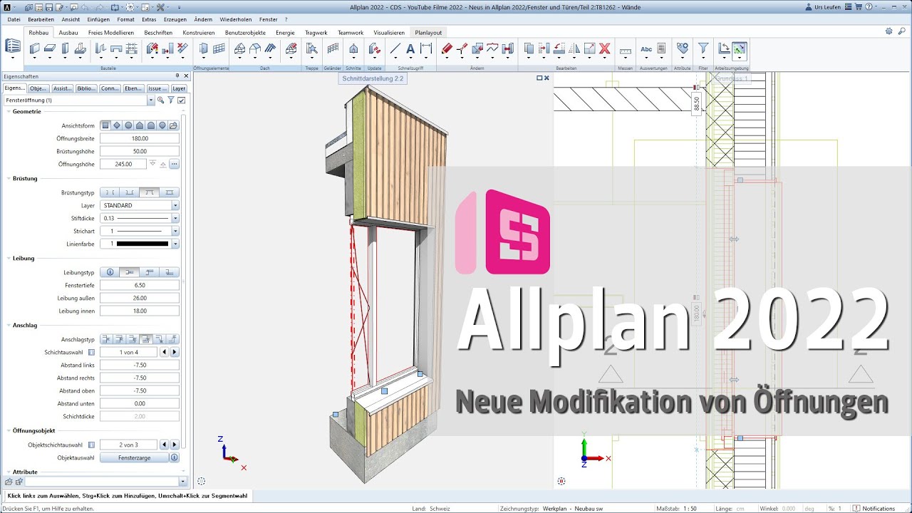
Task: Open the Stiftdicke 0.13 dropdown
Action: tap(175, 218)
